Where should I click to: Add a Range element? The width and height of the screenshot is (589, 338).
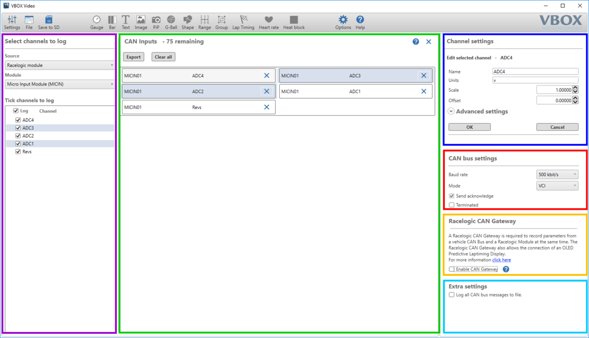204,22
